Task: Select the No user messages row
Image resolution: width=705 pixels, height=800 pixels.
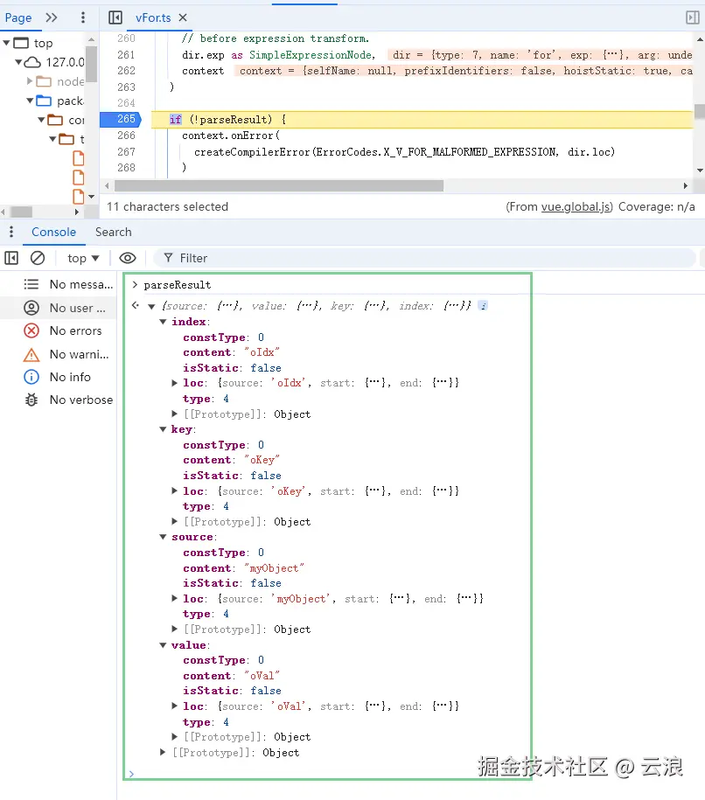Action: click(59, 308)
